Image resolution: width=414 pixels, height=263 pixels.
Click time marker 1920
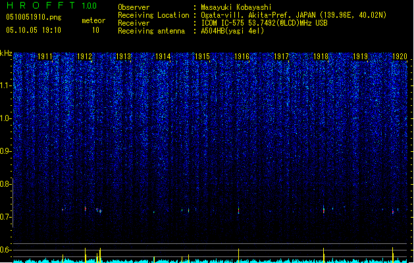400,57
